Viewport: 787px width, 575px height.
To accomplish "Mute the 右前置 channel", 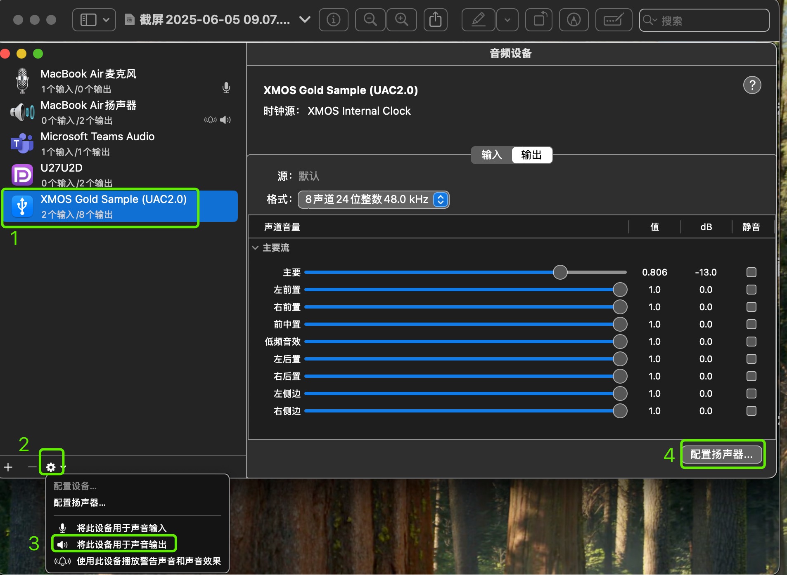I will [751, 307].
